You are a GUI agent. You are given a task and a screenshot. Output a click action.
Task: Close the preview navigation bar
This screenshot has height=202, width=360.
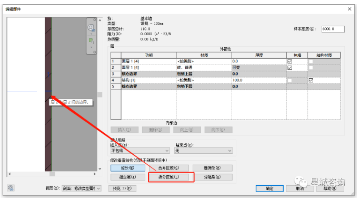coord(94,19)
